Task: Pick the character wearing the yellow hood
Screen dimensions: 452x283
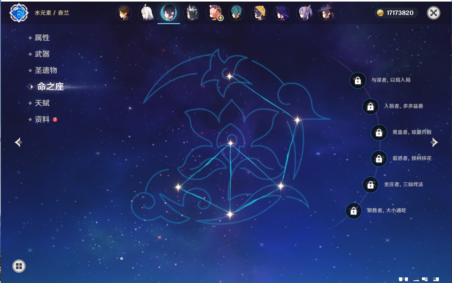Action: click(x=259, y=13)
